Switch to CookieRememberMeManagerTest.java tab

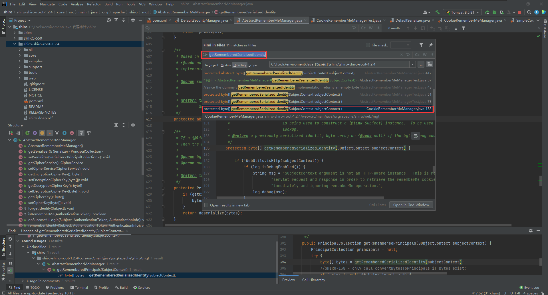348,20
